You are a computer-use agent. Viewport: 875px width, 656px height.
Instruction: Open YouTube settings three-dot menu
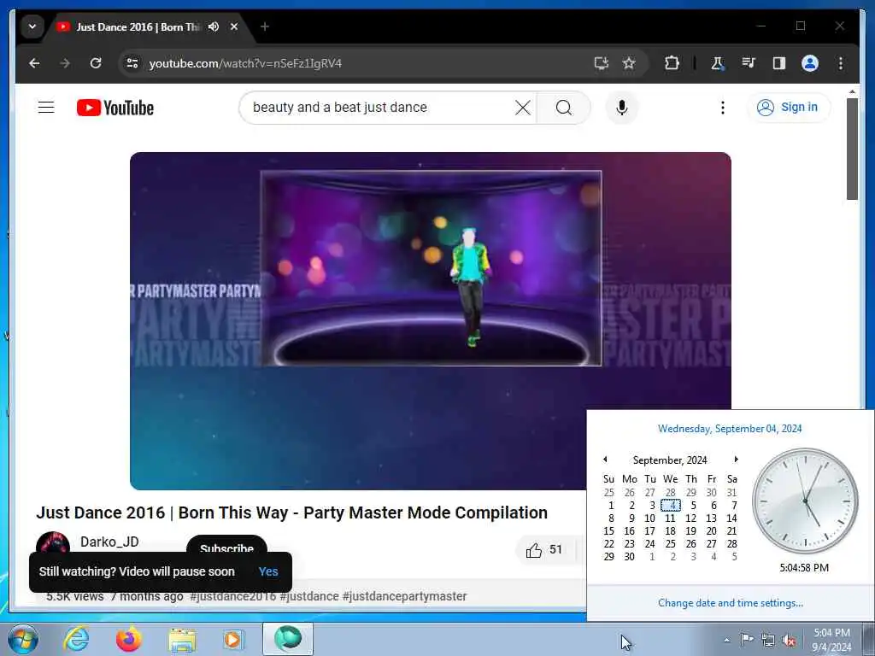point(723,107)
